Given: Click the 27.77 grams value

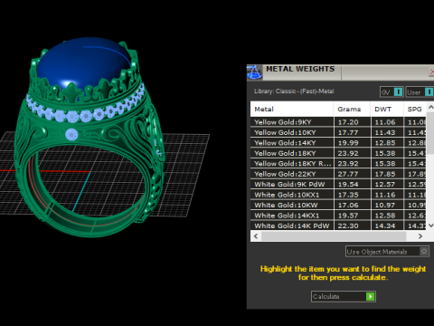Looking at the screenshot, I should pos(348,174).
